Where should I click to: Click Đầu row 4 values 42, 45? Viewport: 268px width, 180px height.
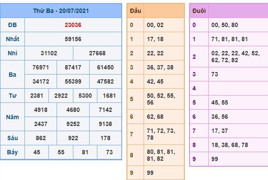[155, 81]
